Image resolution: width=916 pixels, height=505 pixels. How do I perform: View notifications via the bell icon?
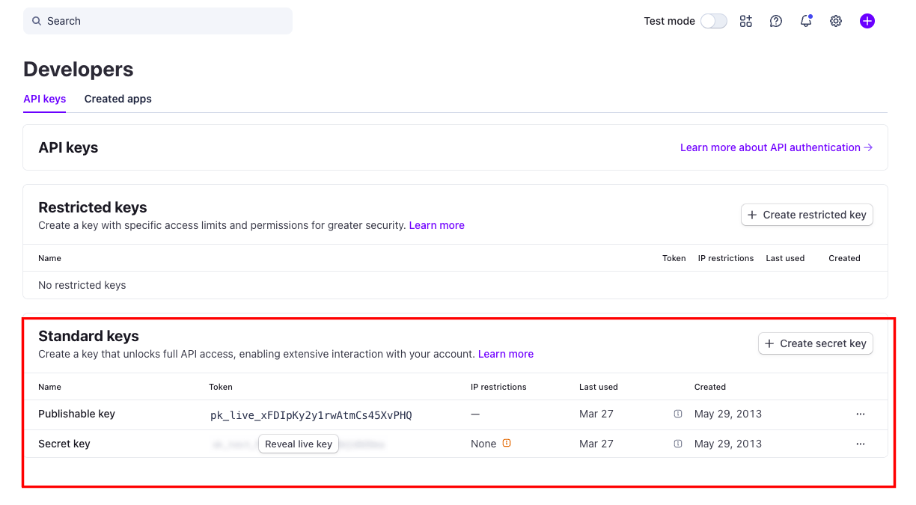pyautogui.click(x=805, y=21)
